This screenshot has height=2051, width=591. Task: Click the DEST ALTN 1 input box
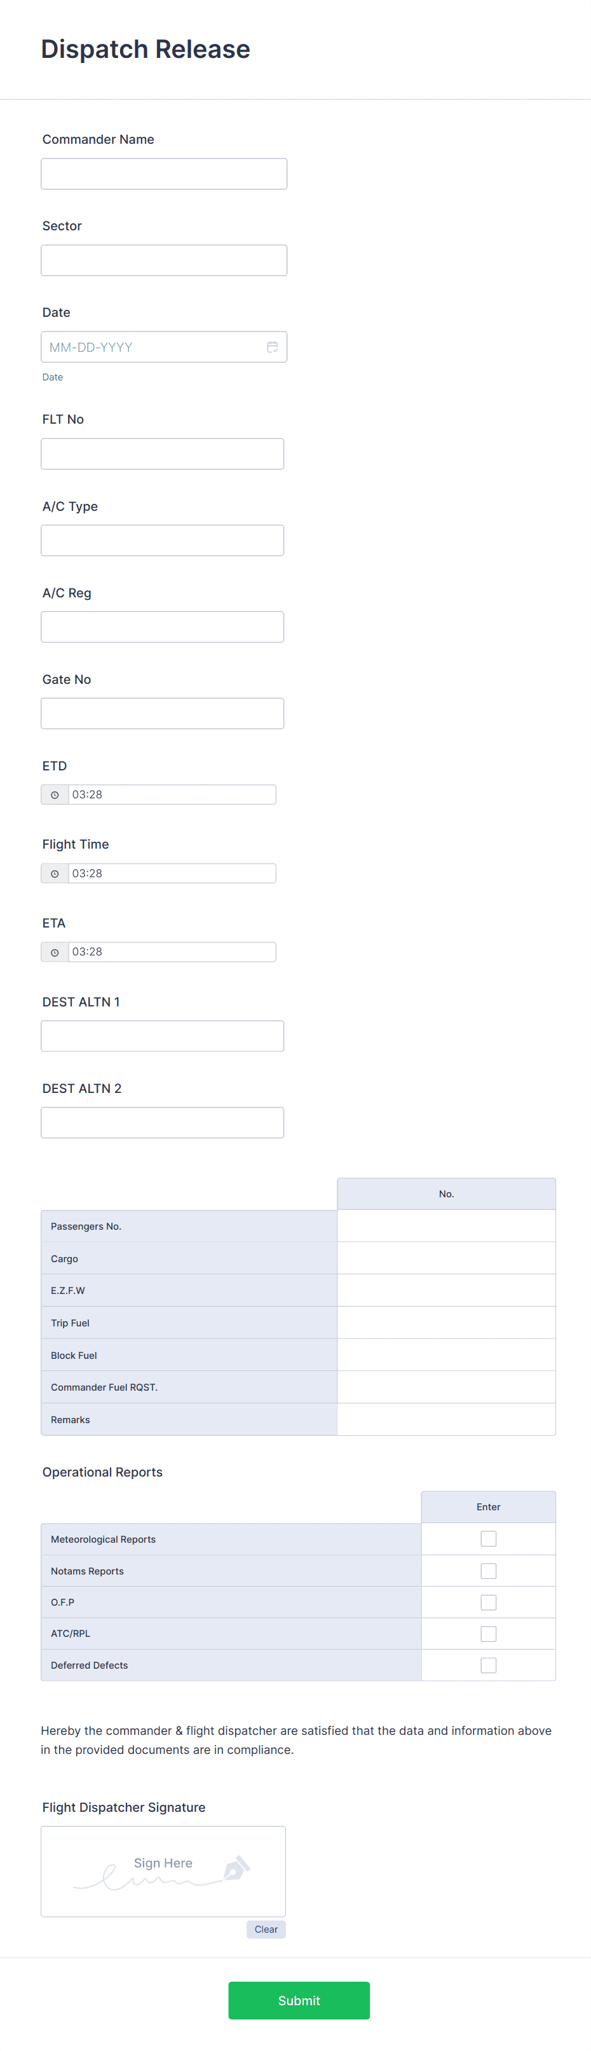[x=162, y=1036]
